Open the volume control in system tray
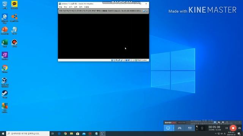 click(x=222, y=134)
